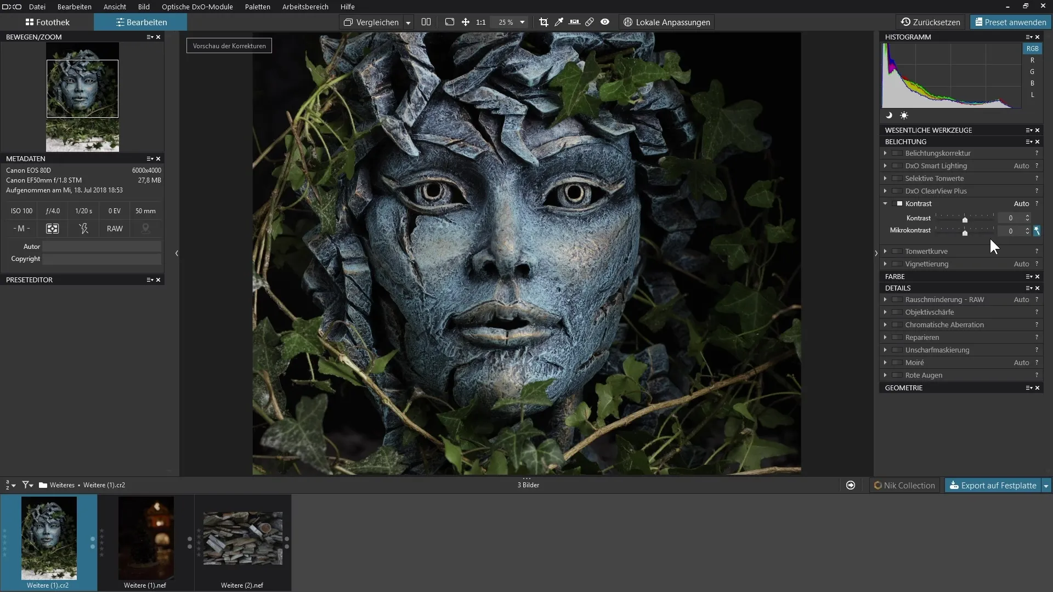Switch to side-by-side split view

pos(426,22)
